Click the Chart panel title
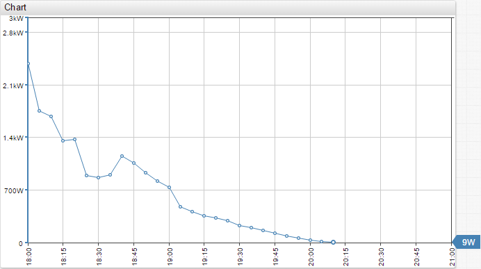 tap(15, 7)
